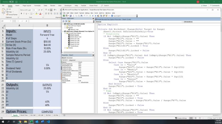This screenshot has width=222, height=124.
Task: Click the Find binoculars icon in VBA toolbar
Action: tap(82, 16)
